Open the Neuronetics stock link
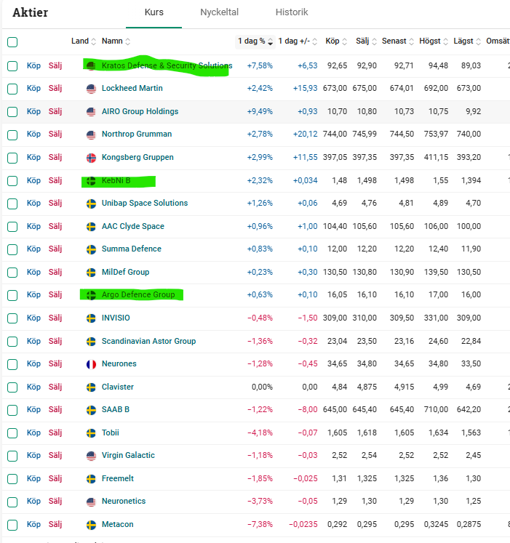 (124, 501)
